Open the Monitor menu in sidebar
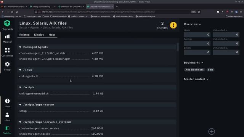The width and height of the screenshot is (244, 137). pos(7,38)
